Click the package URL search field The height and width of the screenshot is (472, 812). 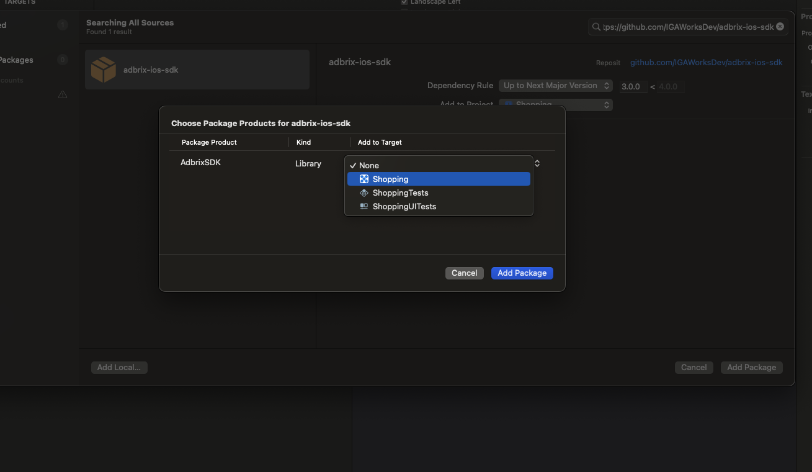[x=687, y=27]
